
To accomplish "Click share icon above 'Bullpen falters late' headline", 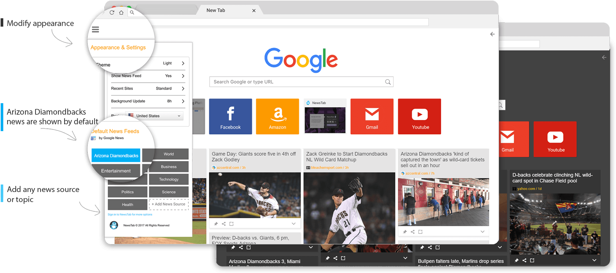I will [430, 248].
